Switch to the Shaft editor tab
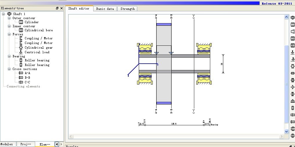Screen dimensions: 295x147 (x=79, y=8)
